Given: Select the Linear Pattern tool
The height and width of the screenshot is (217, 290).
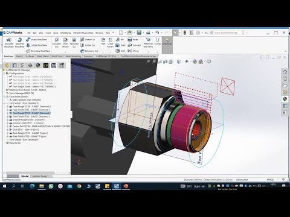Looking at the screenshot, I should 111,43.
